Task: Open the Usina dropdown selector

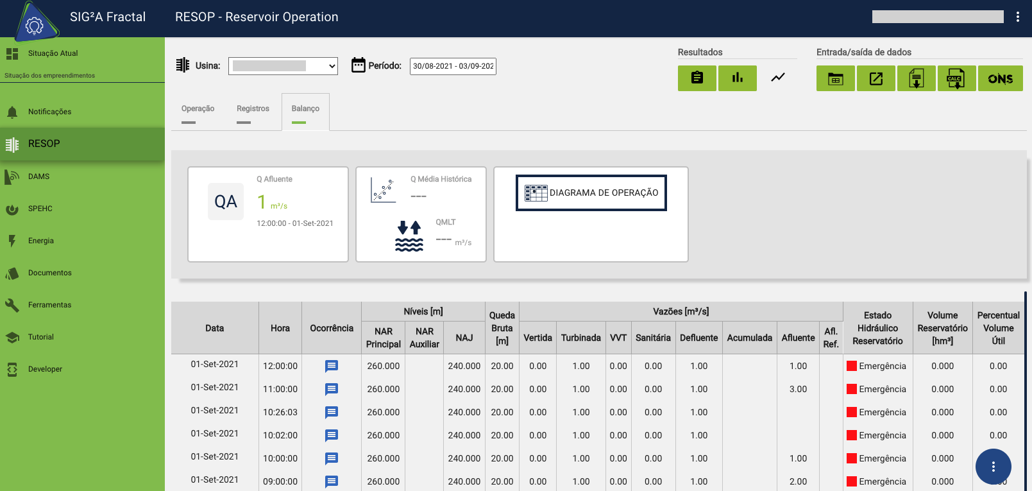Action: pyautogui.click(x=283, y=66)
